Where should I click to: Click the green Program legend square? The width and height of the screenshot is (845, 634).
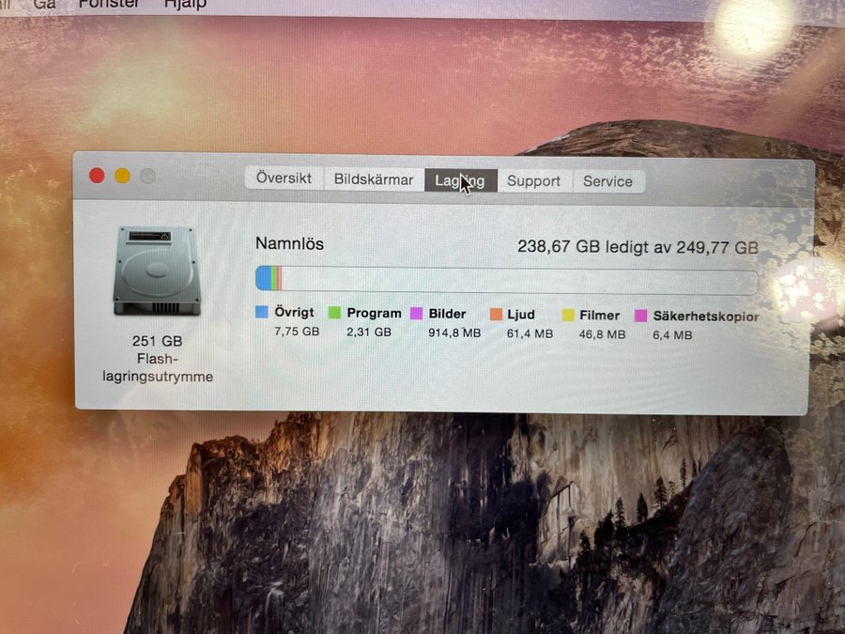(334, 313)
